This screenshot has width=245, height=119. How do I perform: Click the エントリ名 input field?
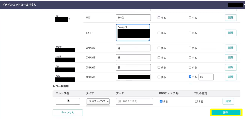[68, 101]
